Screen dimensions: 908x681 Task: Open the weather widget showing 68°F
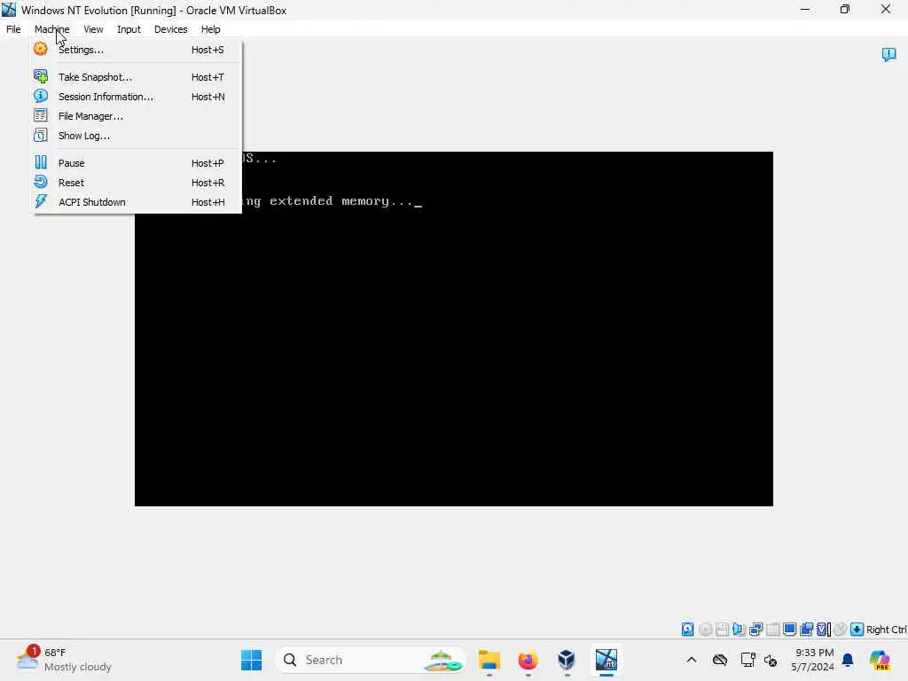point(64,660)
